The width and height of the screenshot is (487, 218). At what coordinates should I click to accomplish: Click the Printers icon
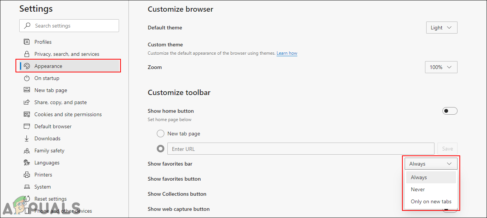(x=27, y=175)
